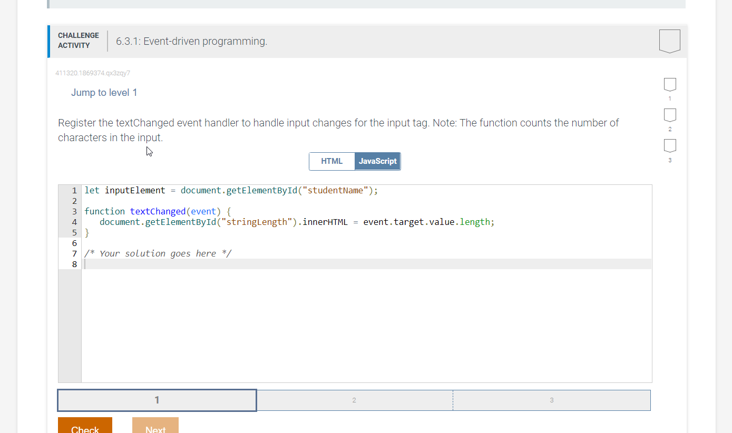Image resolution: width=732 pixels, height=433 pixels.
Task: Click the inputElement declaration on line 1
Action: pyautogui.click(x=135, y=190)
